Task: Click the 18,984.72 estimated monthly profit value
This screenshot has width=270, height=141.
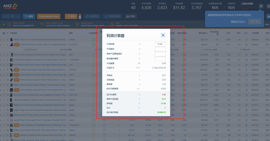Action: pyautogui.click(x=161, y=112)
